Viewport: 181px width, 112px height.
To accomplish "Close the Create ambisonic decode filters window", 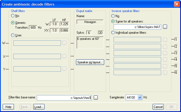I will coord(176,4).
